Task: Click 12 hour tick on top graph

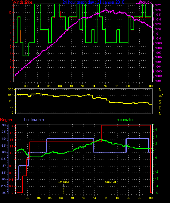Action: [x=82, y=86]
